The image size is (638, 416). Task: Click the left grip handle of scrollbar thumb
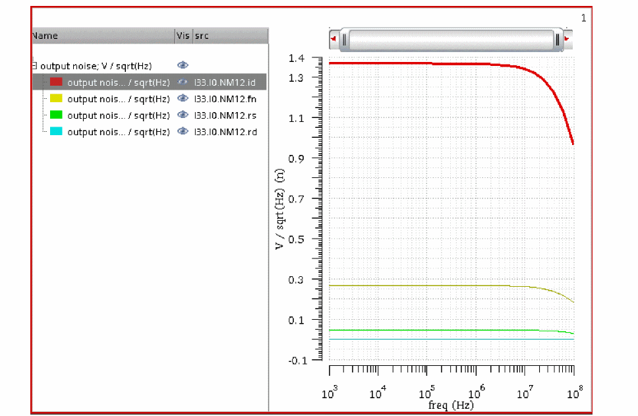[345, 40]
